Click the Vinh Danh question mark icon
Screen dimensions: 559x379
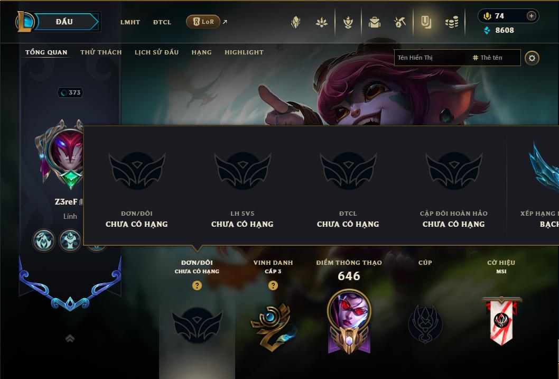(x=273, y=285)
